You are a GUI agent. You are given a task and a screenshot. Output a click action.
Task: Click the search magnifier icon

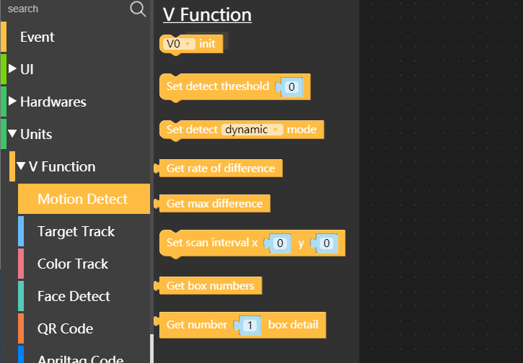pyautogui.click(x=138, y=9)
